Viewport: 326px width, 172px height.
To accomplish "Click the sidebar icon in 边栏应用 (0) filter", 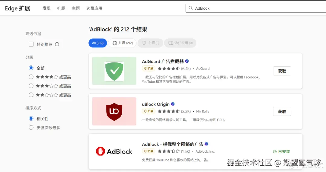I will pyautogui.click(x=171, y=43).
